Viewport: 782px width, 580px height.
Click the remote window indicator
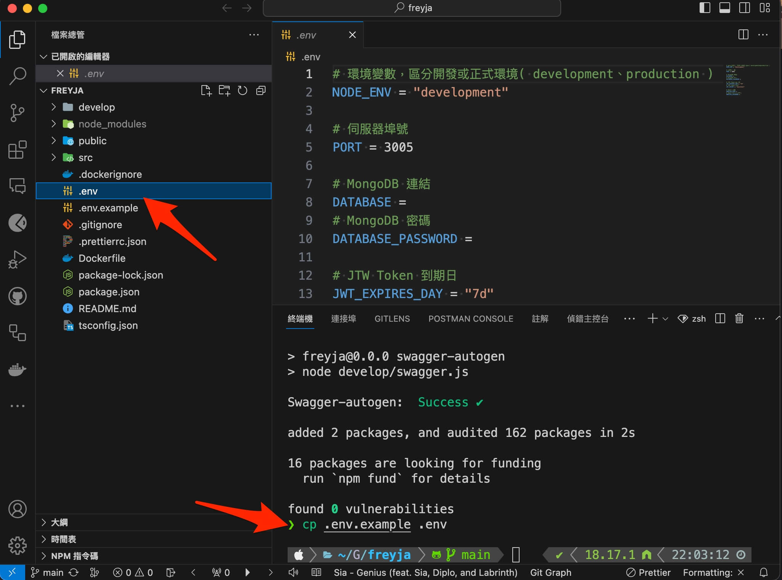(x=12, y=572)
